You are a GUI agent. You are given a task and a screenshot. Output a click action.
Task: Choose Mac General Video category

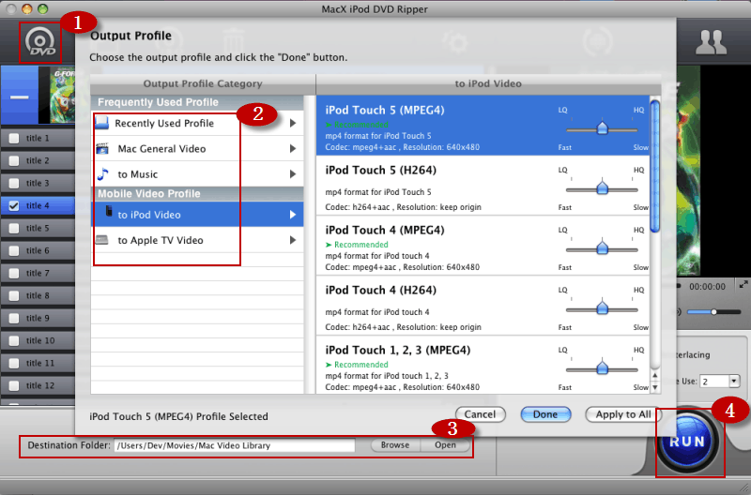coord(197,148)
